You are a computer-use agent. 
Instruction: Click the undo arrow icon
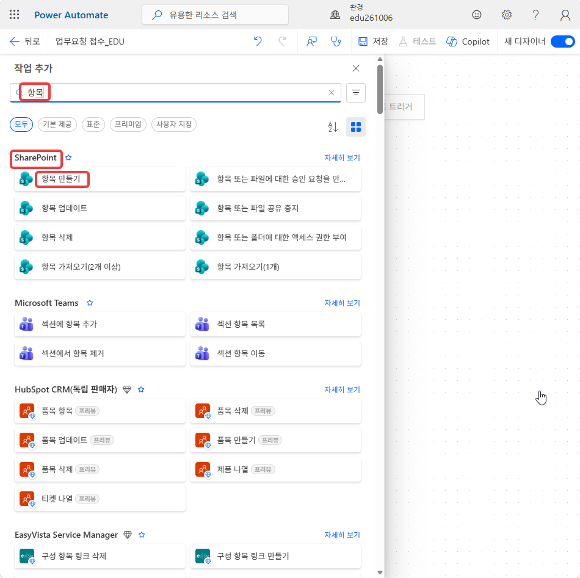pyautogui.click(x=258, y=42)
